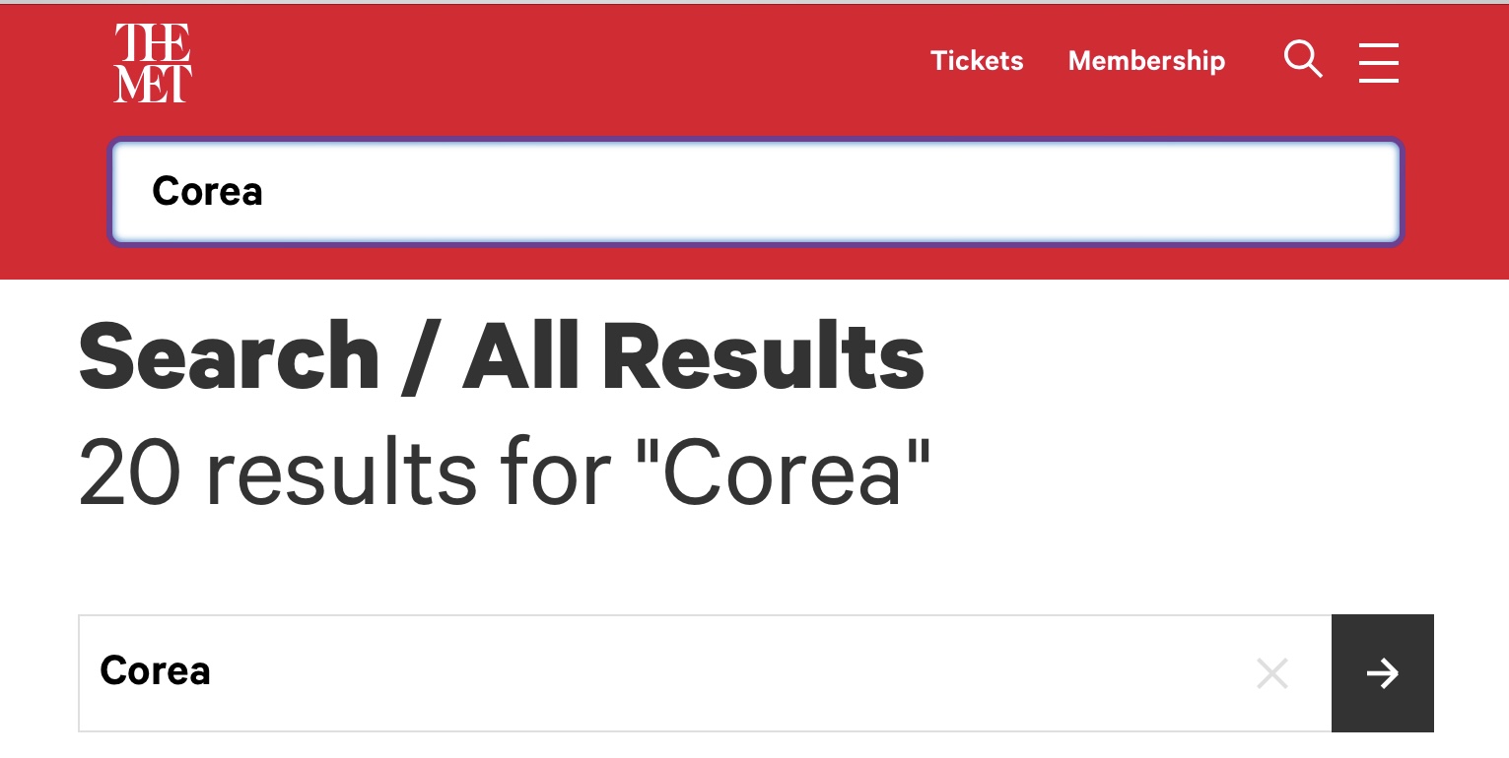Viewport: 1509px width, 758px height.
Task: Click The Met logo
Action: click(x=153, y=63)
